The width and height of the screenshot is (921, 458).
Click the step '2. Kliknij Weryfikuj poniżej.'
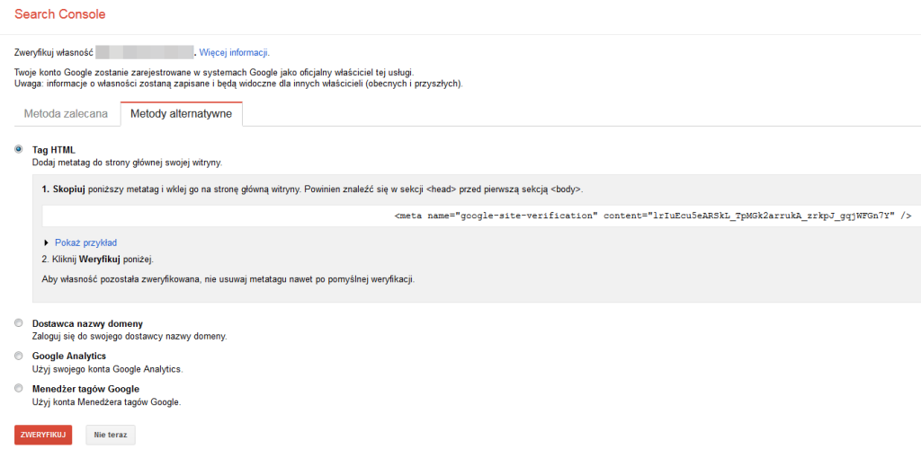pyautogui.click(x=98, y=259)
